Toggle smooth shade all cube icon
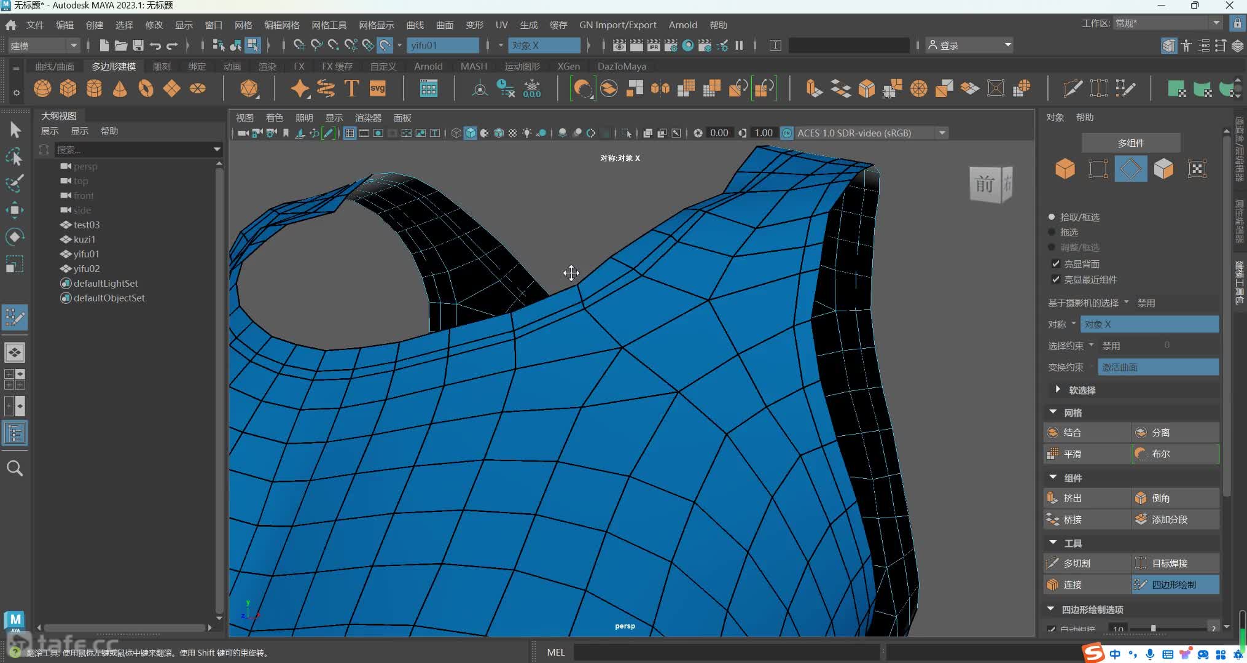Screen dimensions: 1247x663 [x=471, y=133]
